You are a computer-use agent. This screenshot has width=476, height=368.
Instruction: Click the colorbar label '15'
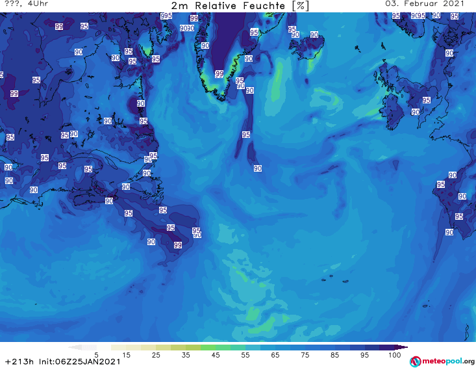coord(126,355)
